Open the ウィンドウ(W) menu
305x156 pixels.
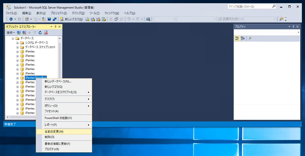pyautogui.click(x=112, y=13)
